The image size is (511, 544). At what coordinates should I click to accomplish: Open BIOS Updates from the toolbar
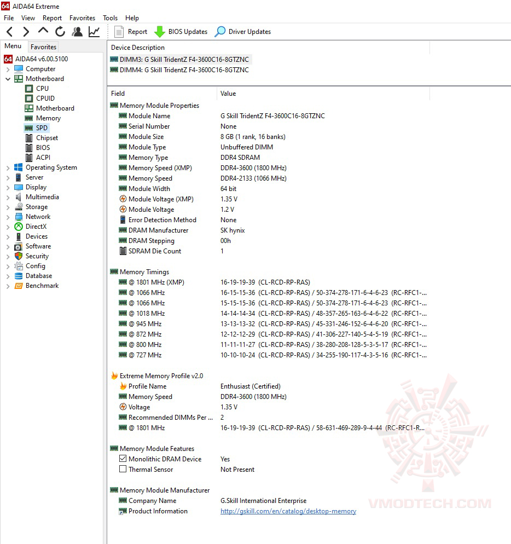tap(181, 32)
